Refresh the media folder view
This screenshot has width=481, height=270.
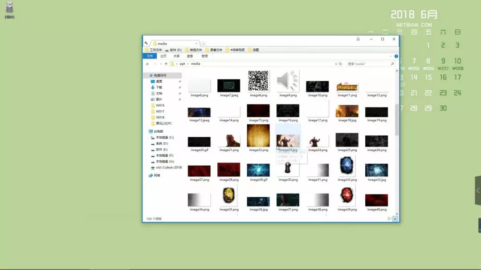(x=341, y=64)
